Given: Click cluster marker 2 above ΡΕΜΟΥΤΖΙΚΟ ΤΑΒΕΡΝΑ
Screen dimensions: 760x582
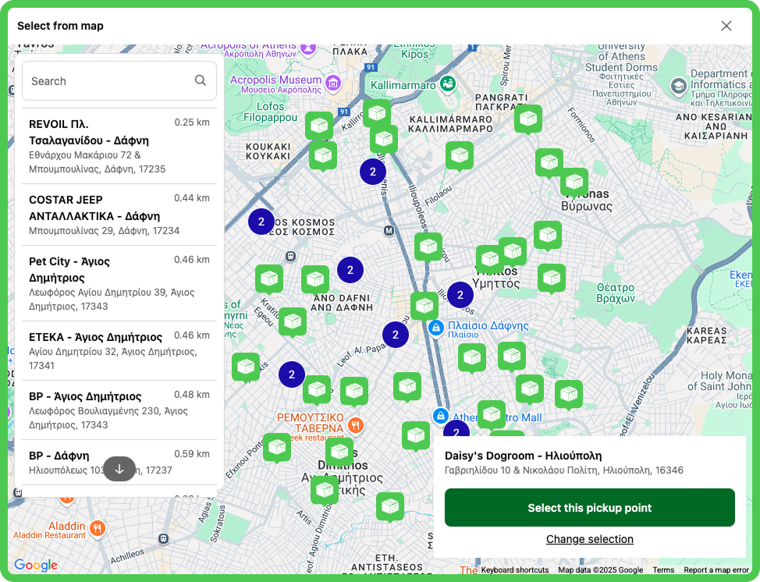Looking at the screenshot, I should [292, 374].
